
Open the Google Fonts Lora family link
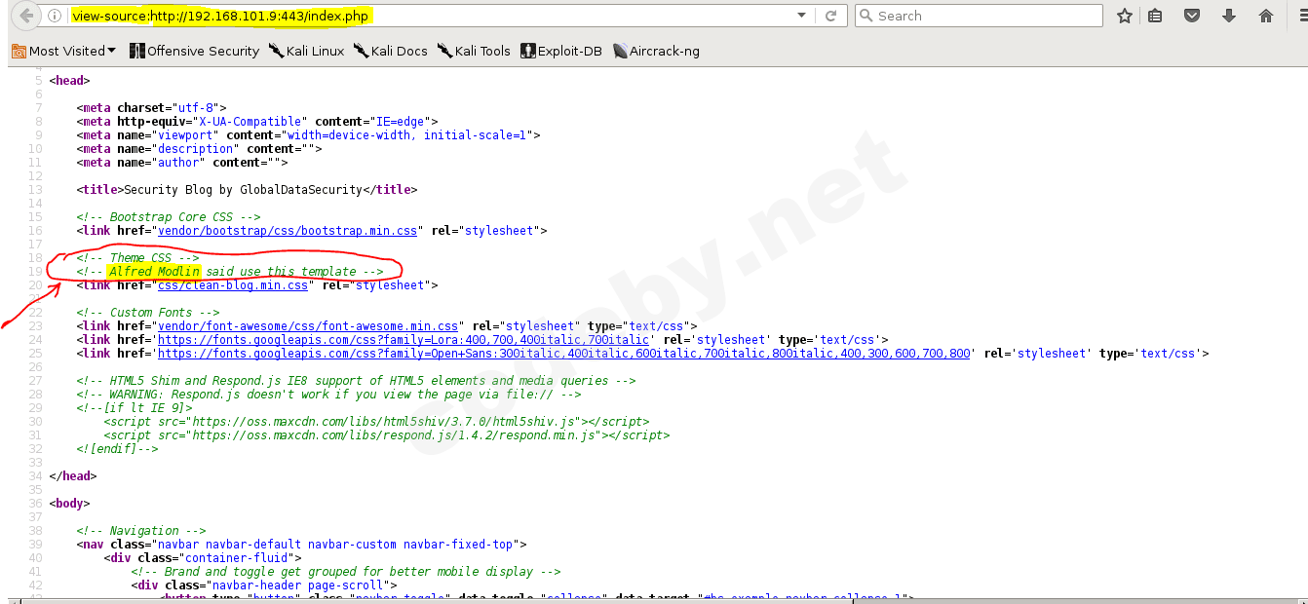(404, 340)
